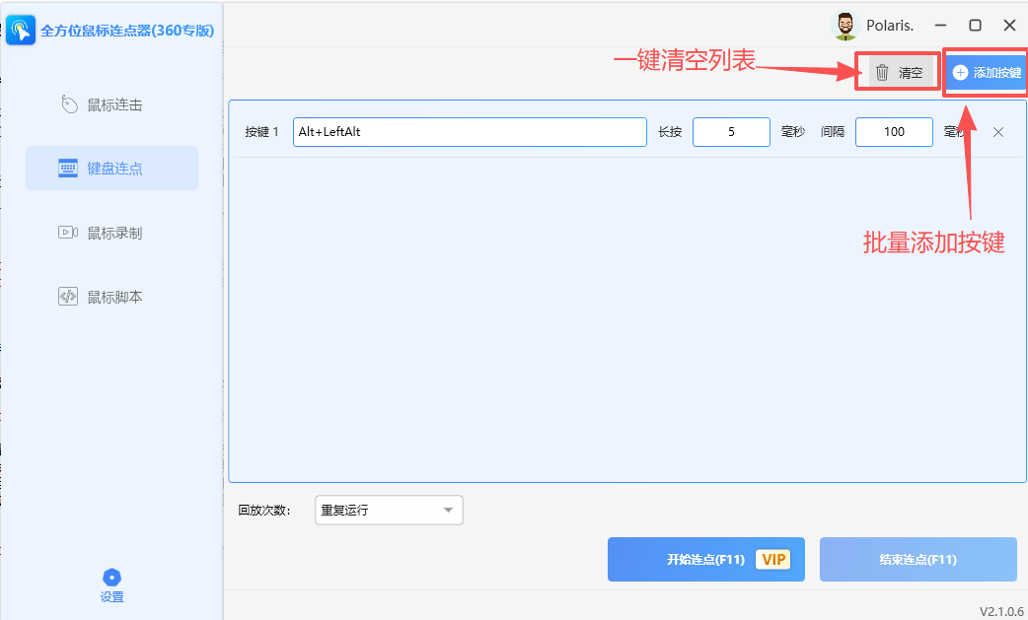Open the 回放次数 dropdown

pos(388,510)
